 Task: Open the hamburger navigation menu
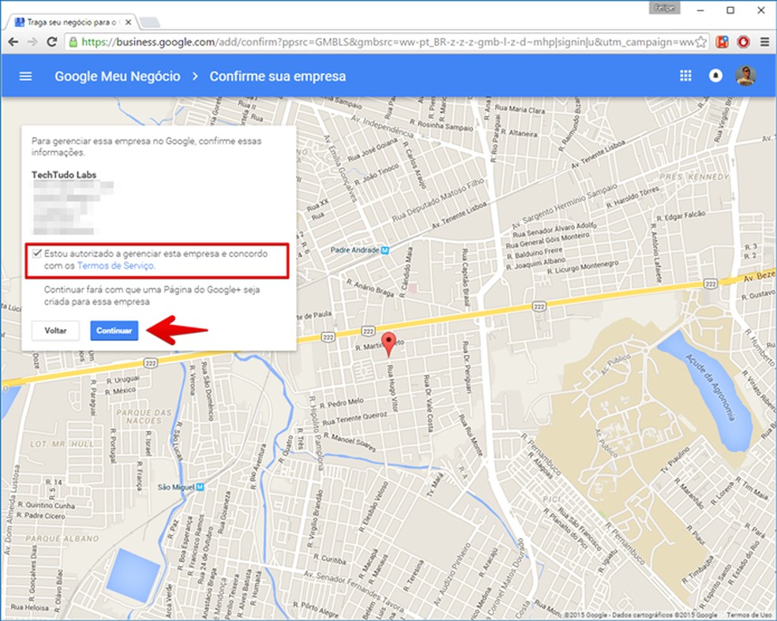[x=25, y=77]
